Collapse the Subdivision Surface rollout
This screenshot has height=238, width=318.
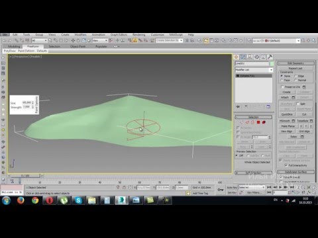pos(295,172)
